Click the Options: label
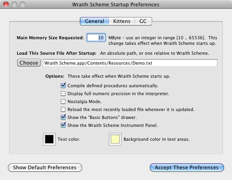232x180 pixels. coord(55,76)
